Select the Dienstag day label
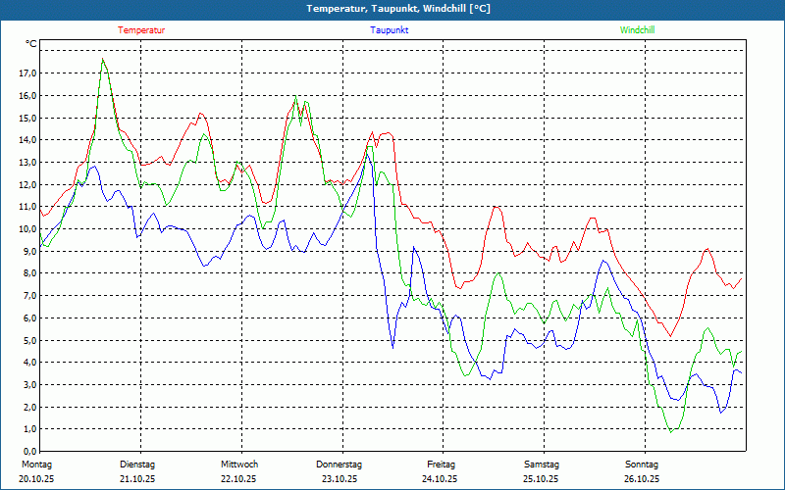The width and height of the screenshot is (785, 490). tap(137, 465)
